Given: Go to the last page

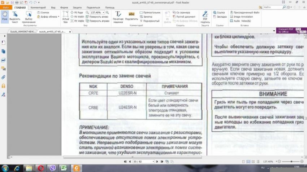Looking at the screenshot, I should pos(162,162).
